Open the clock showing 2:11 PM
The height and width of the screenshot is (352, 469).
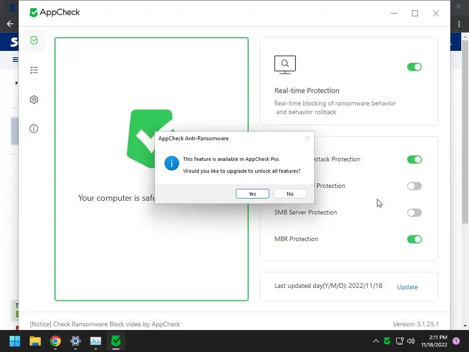coord(434,341)
